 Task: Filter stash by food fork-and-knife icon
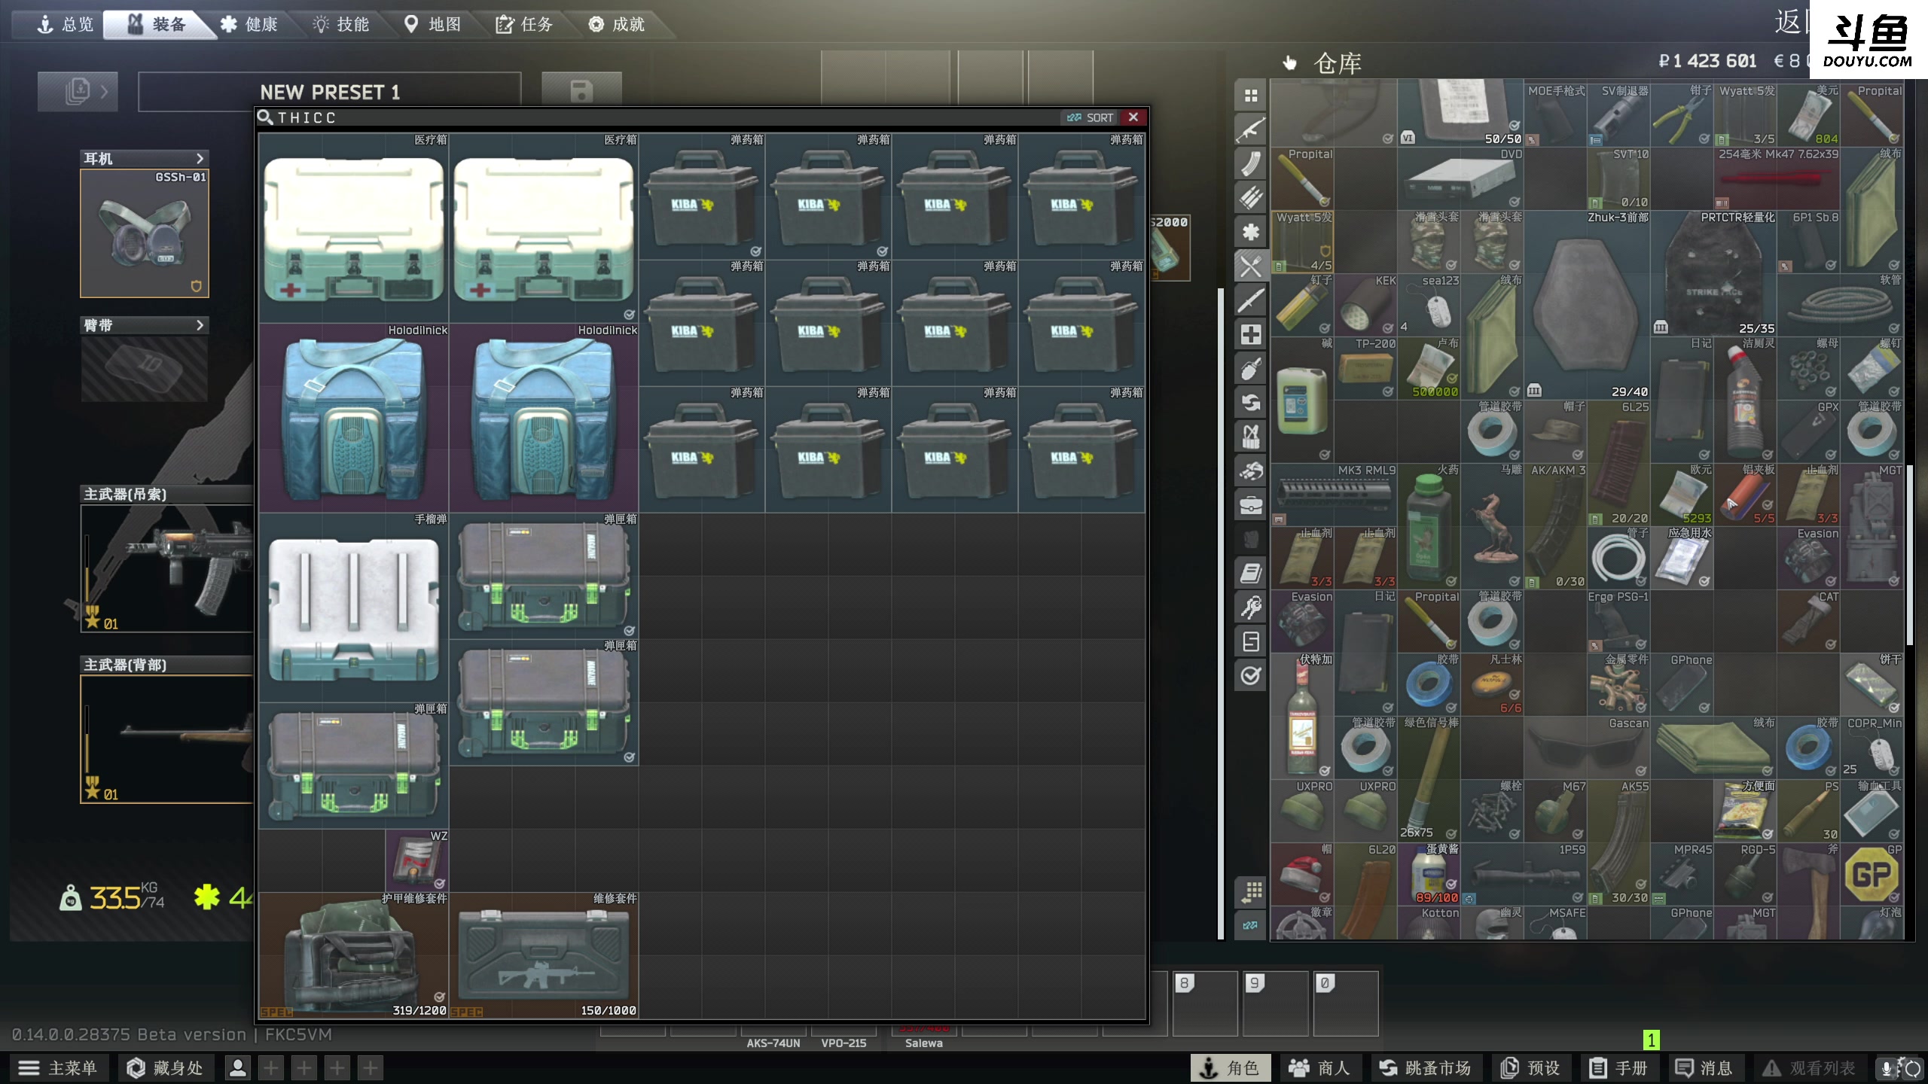click(1251, 266)
